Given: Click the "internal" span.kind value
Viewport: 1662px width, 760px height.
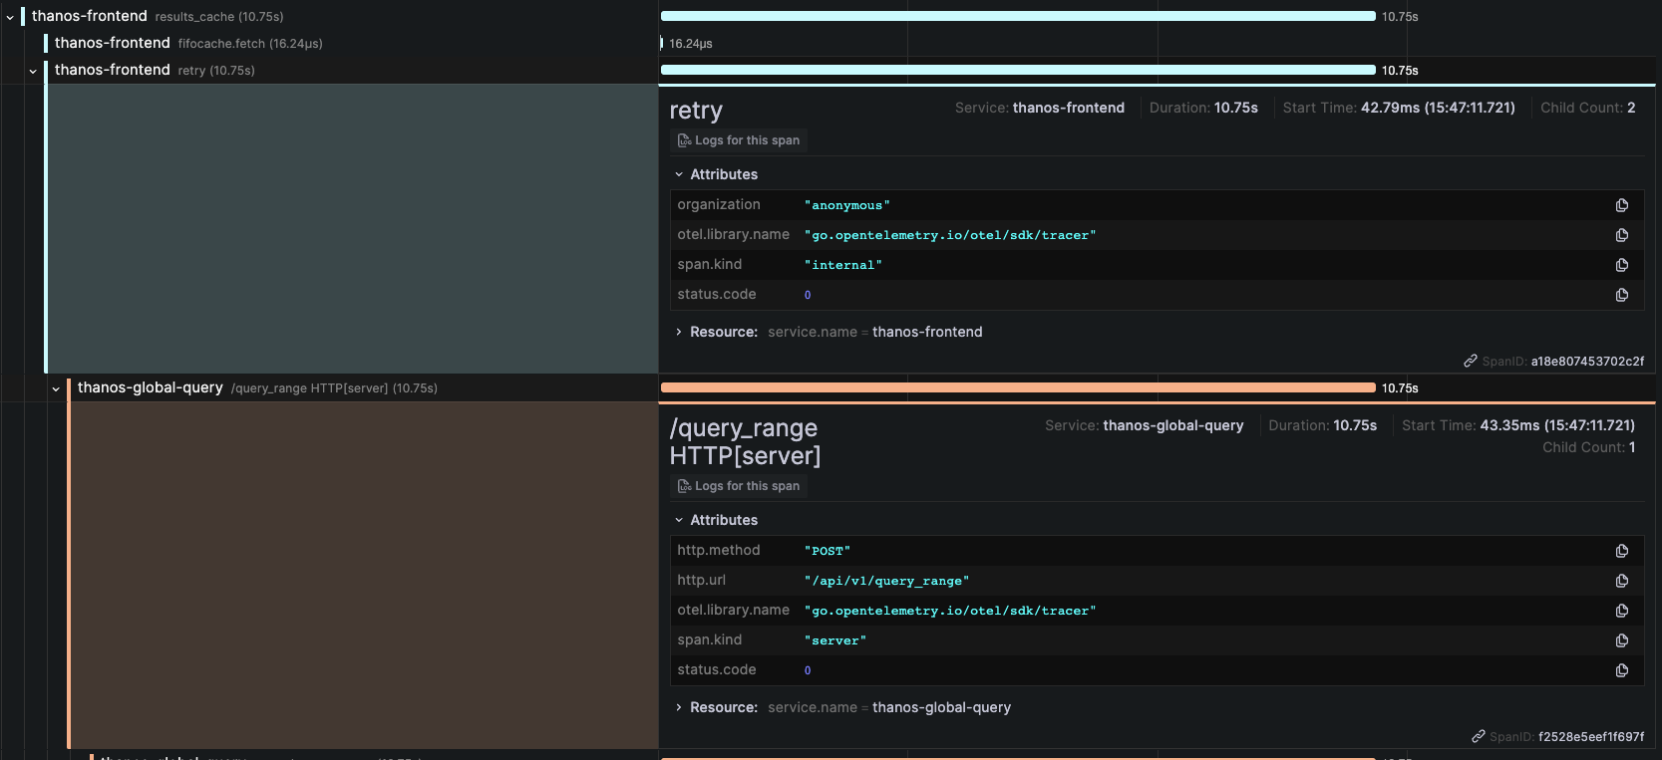Looking at the screenshot, I should (843, 265).
